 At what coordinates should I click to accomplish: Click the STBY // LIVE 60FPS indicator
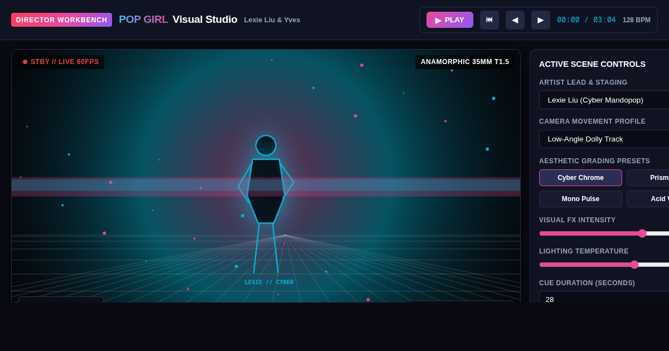point(61,62)
